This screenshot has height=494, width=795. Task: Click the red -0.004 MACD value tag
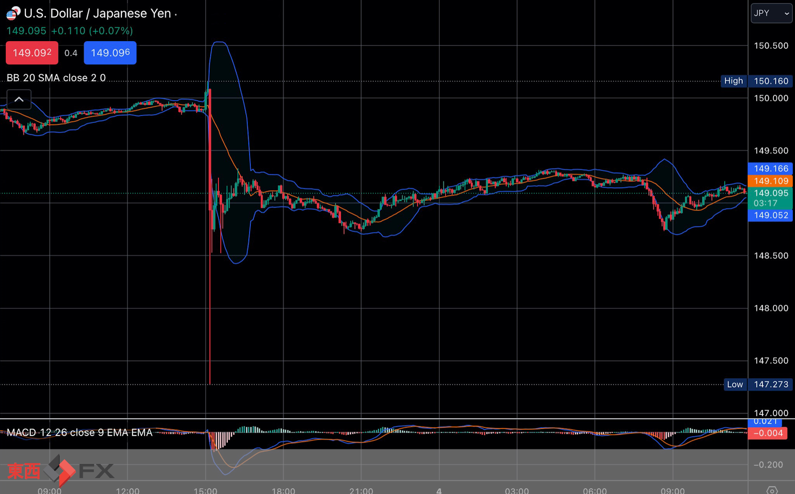click(x=768, y=433)
